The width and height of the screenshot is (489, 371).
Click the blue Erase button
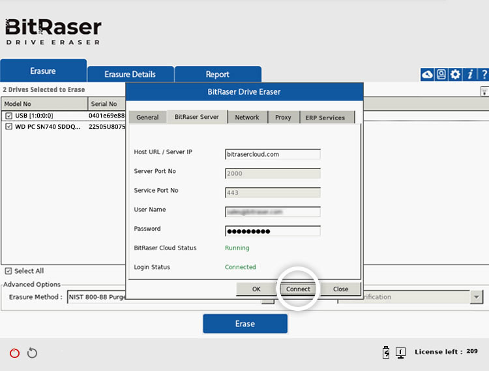pos(244,323)
